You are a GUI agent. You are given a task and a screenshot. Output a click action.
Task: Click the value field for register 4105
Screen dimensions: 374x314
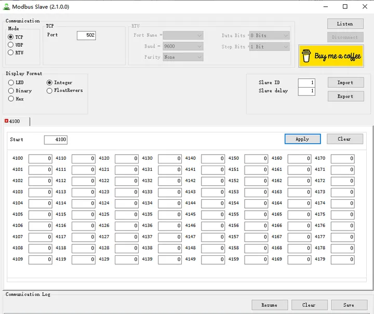coord(41,215)
